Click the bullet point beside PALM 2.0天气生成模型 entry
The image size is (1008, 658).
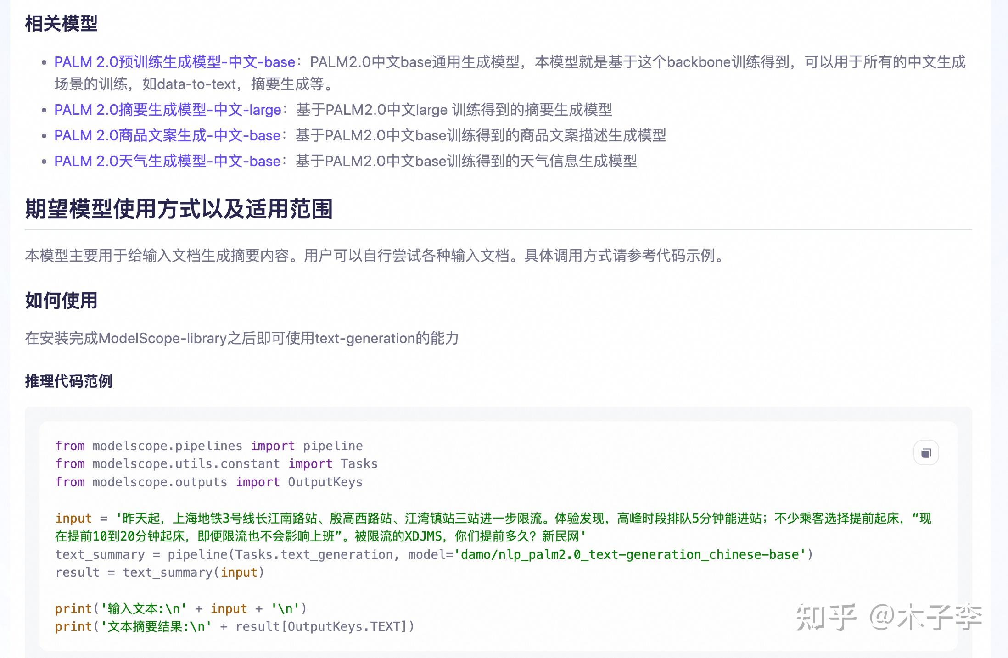click(x=45, y=162)
